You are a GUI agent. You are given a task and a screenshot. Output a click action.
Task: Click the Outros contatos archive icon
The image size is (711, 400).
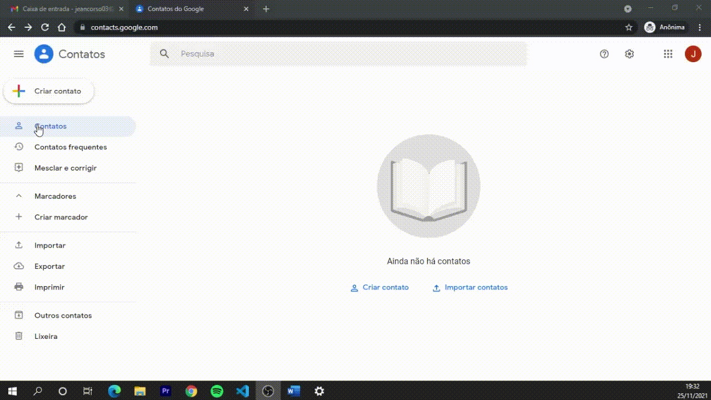coord(19,315)
